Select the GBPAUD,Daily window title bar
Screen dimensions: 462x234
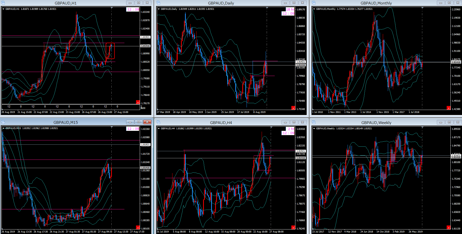pos(221,3)
